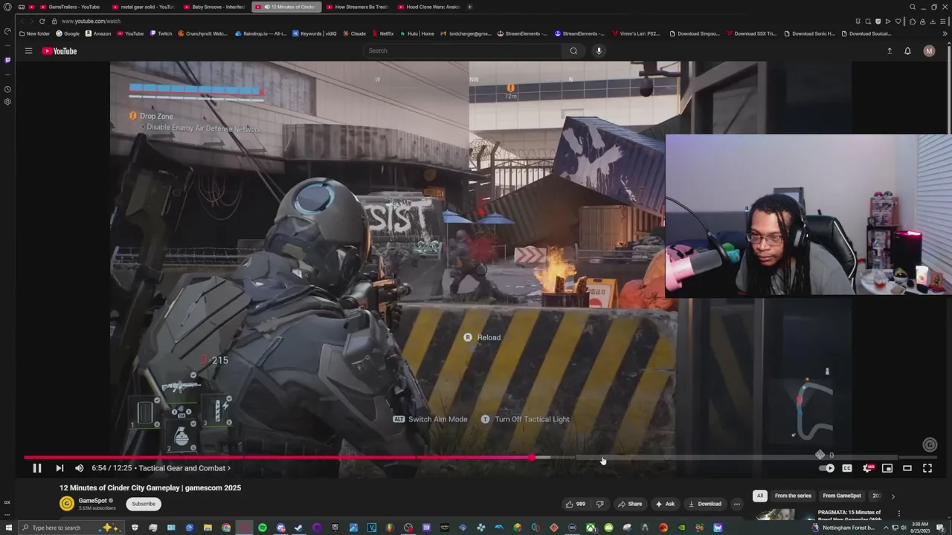Open YouTube notifications bell
Viewport: 952px width, 535px height.
click(x=907, y=51)
